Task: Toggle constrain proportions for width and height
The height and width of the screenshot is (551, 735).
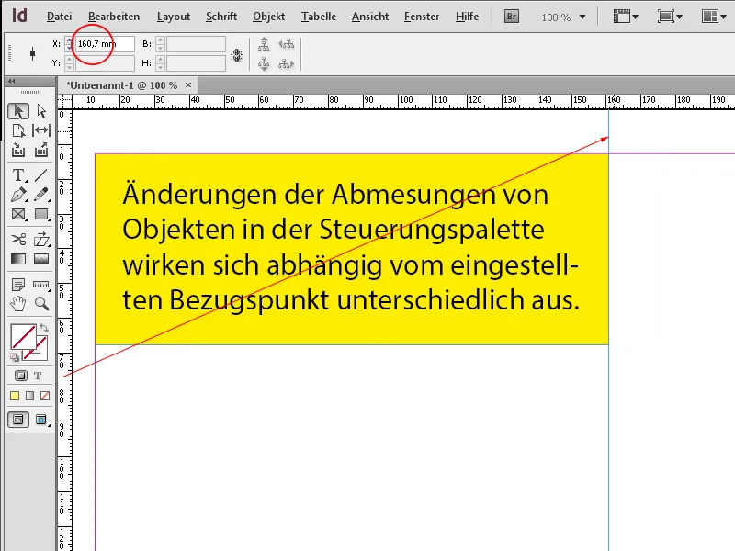Action: (x=237, y=55)
